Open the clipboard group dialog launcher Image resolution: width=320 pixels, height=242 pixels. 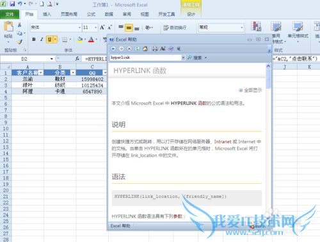(25, 50)
